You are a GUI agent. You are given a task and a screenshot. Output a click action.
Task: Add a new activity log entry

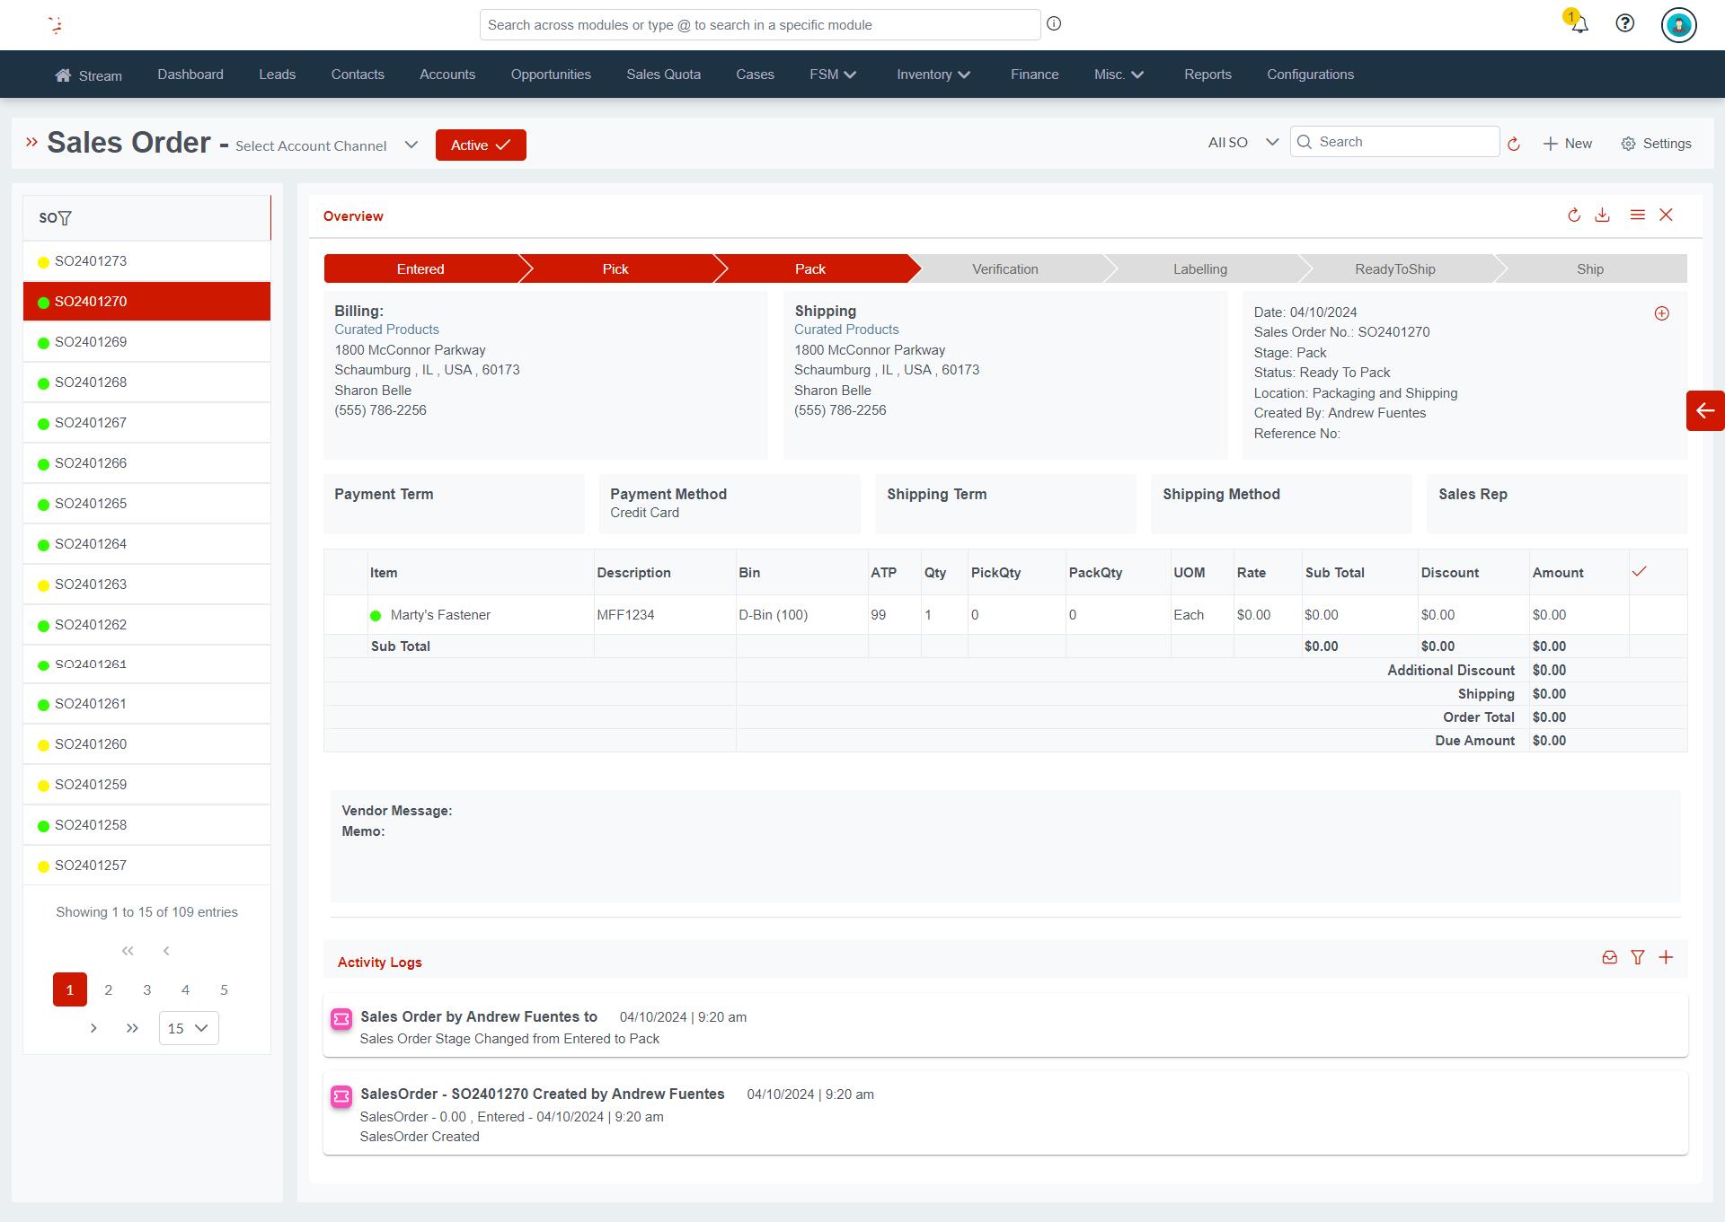1667,957
